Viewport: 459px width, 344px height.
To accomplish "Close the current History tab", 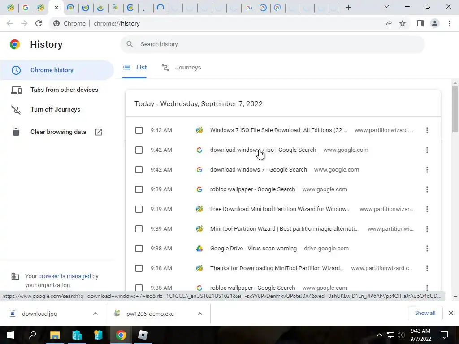I will tap(56, 8).
